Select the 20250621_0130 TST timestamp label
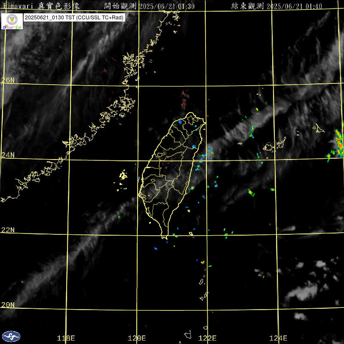 74,18
